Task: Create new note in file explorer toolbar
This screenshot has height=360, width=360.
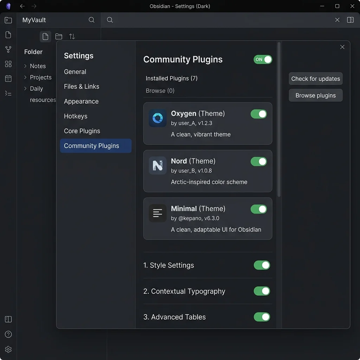Action: coord(45,37)
